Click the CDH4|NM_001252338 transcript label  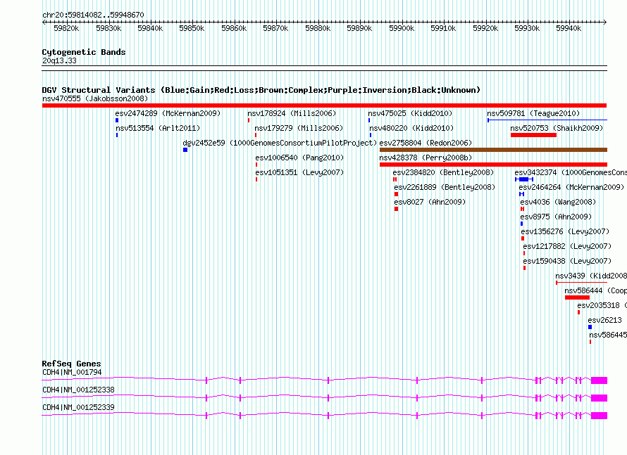click(x=78, y=390)
